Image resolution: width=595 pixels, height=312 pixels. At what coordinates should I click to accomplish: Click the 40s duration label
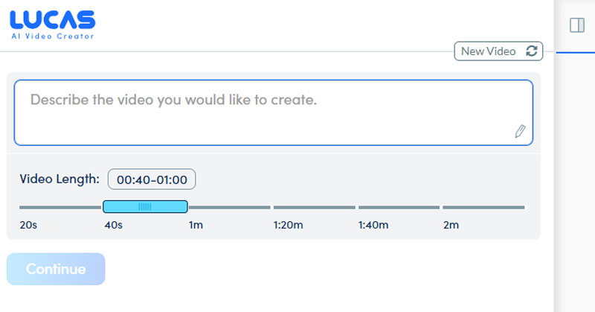[114, 225]
